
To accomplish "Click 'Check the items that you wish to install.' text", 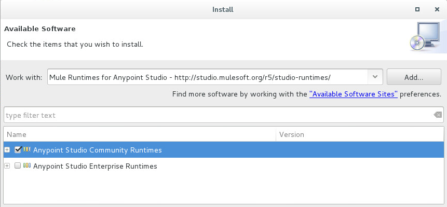I will tap(75, 45).
